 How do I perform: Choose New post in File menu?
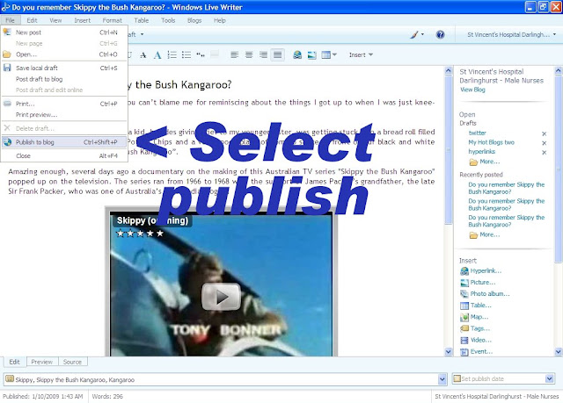point(64,32)
